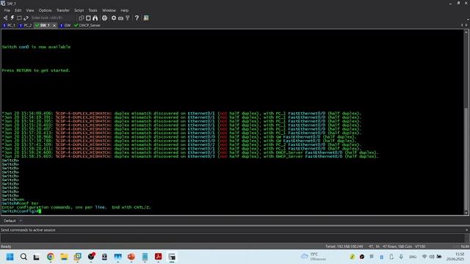The image size is (470, 264).
Task: Click the Print toolbar icon
Action: (104, 18)
